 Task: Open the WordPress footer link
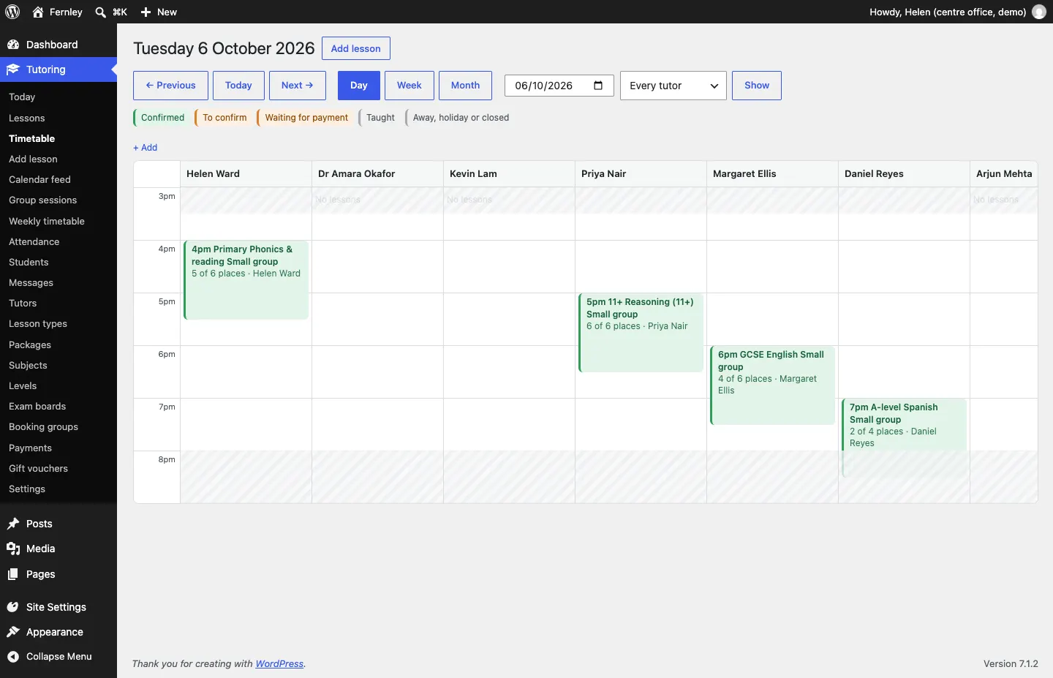point(279,664)
